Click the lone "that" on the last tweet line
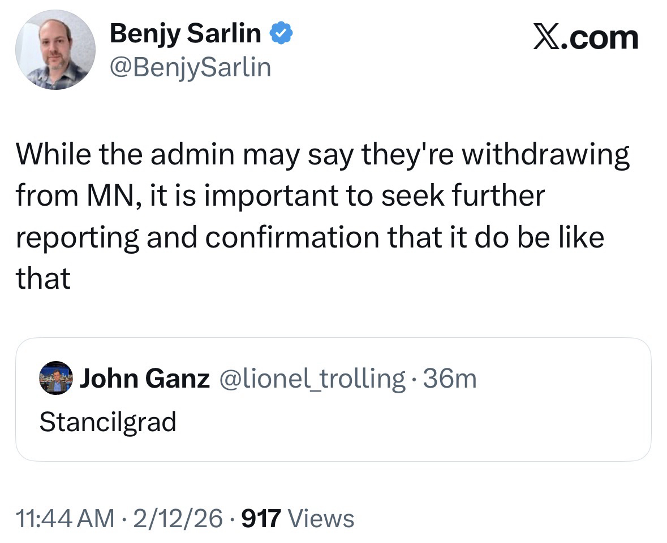667x543 pixels. tap(44, 279)
